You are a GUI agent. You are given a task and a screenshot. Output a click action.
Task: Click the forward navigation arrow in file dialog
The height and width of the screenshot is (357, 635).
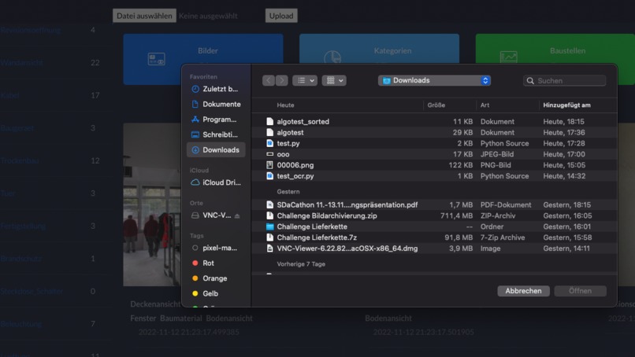tap(282, 80)
